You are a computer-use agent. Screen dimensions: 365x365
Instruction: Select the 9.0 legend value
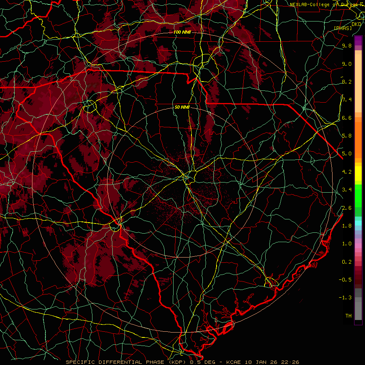(347, 64)
